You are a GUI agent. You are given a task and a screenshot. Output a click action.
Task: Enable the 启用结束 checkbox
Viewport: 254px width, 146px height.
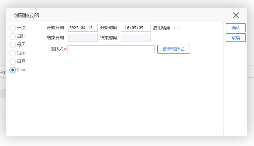pos(177,28)
